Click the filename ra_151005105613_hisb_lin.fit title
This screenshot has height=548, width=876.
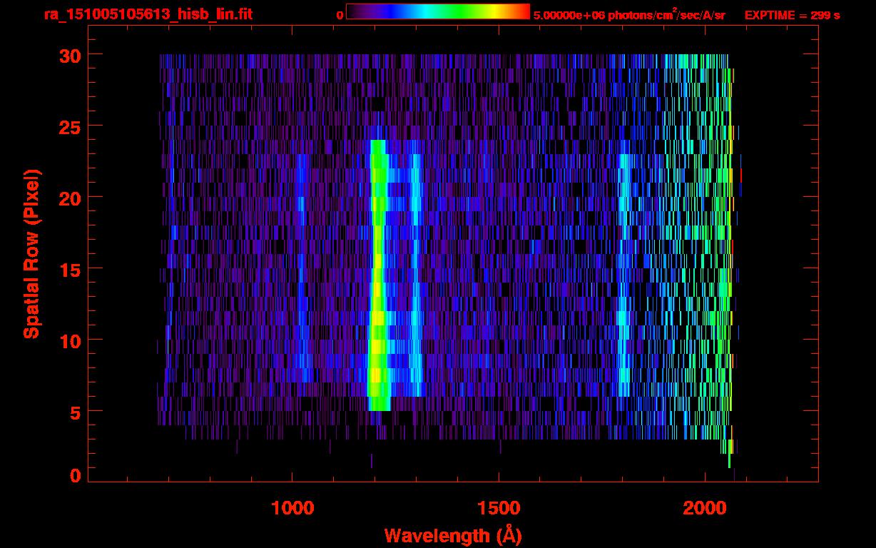[147, 14]
